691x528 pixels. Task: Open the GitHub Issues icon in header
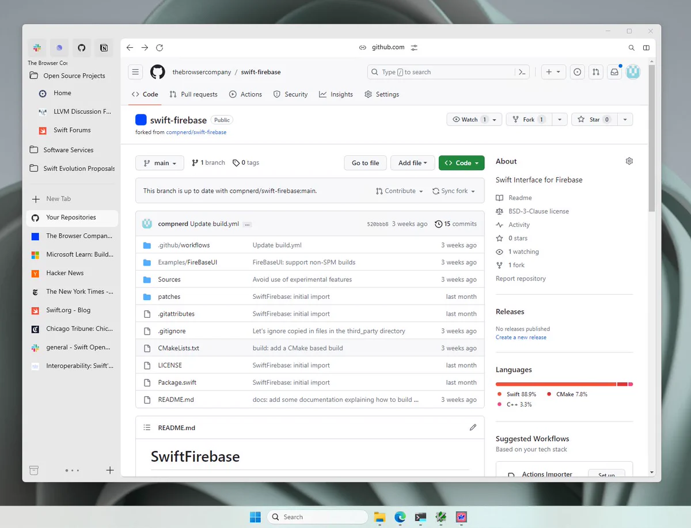578,72
